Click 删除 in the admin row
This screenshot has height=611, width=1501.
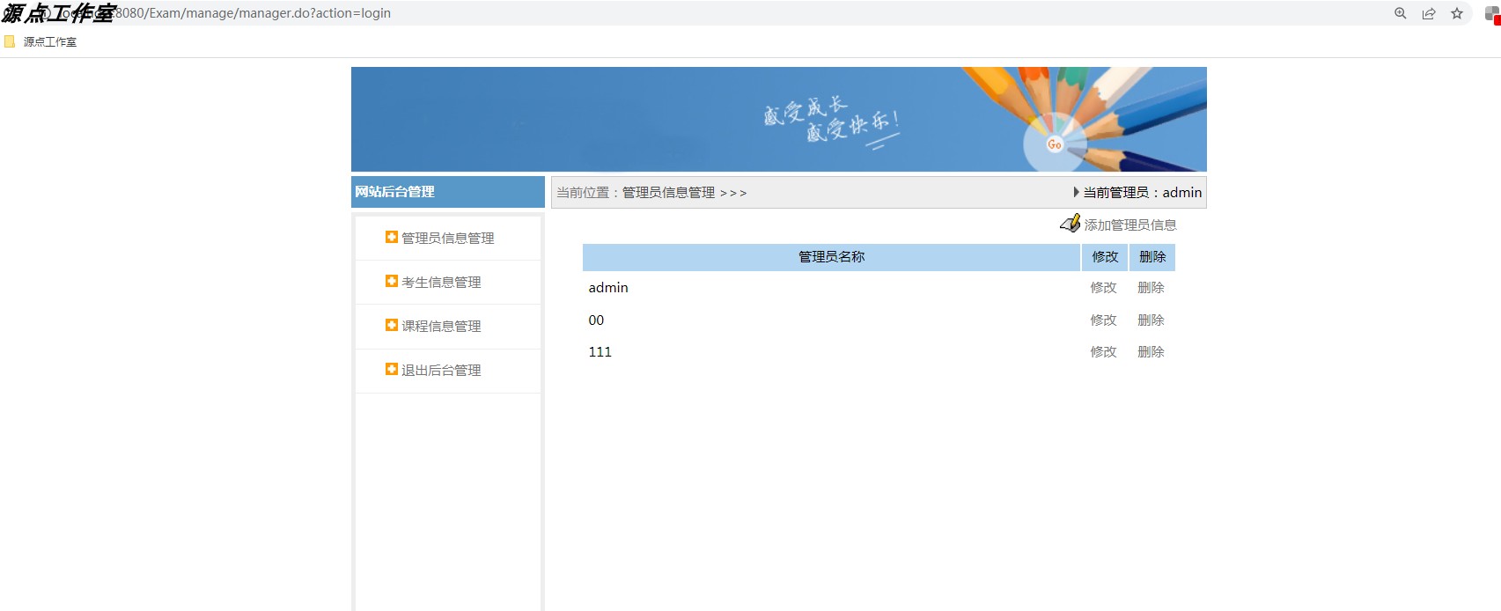coord(1151,287)
